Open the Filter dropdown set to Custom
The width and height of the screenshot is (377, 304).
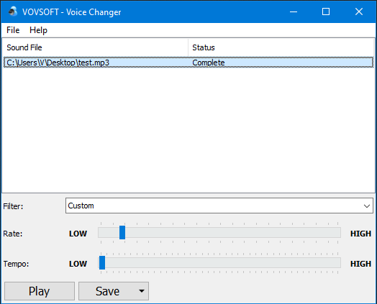[219, 206]
